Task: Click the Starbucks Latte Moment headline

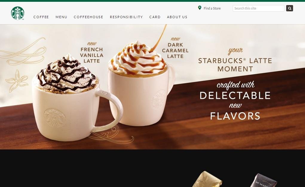Action: click(x=235, y=60)
